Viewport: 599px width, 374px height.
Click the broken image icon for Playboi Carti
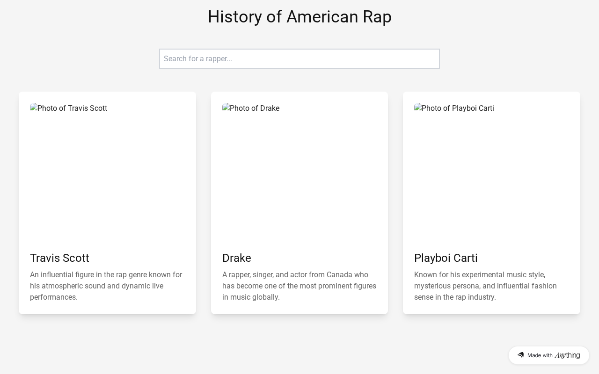[x=418, y=108]
